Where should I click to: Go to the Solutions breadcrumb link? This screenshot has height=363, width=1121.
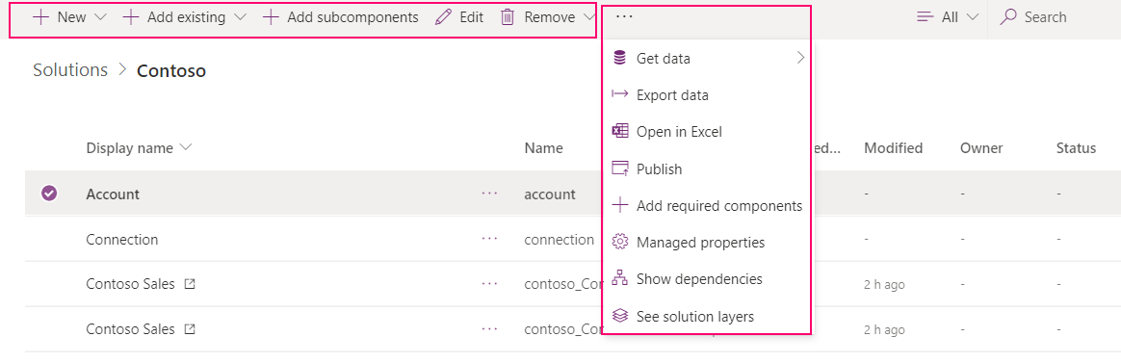pyautogui.click(x=70, y=70)
